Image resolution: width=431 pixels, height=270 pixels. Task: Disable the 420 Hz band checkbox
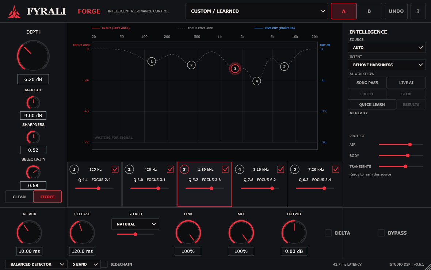point(171,169)
